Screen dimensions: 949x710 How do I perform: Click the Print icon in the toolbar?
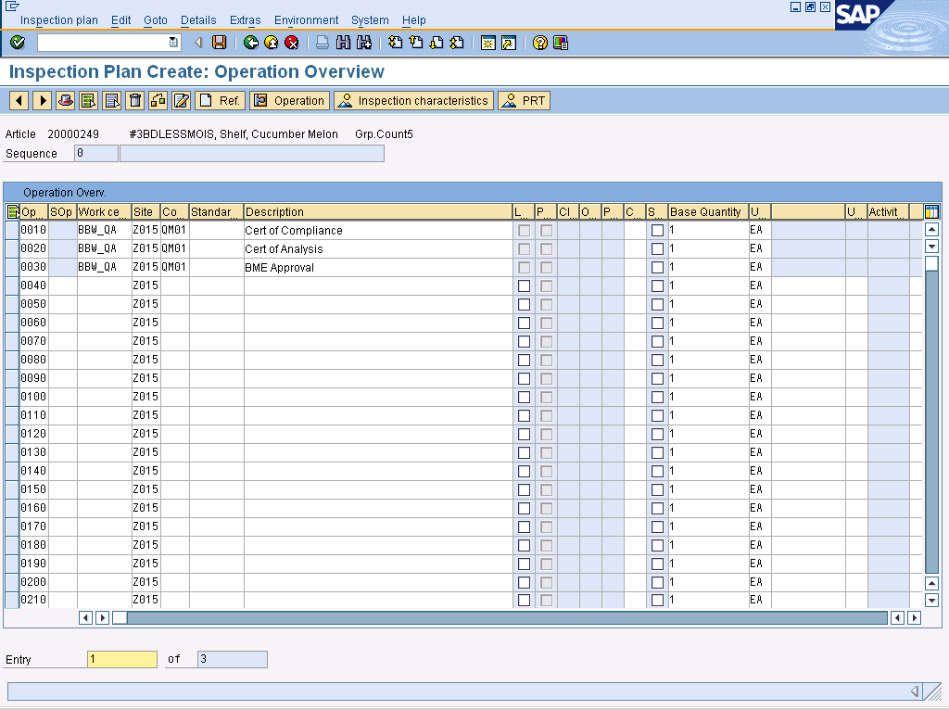click(323, 43)
